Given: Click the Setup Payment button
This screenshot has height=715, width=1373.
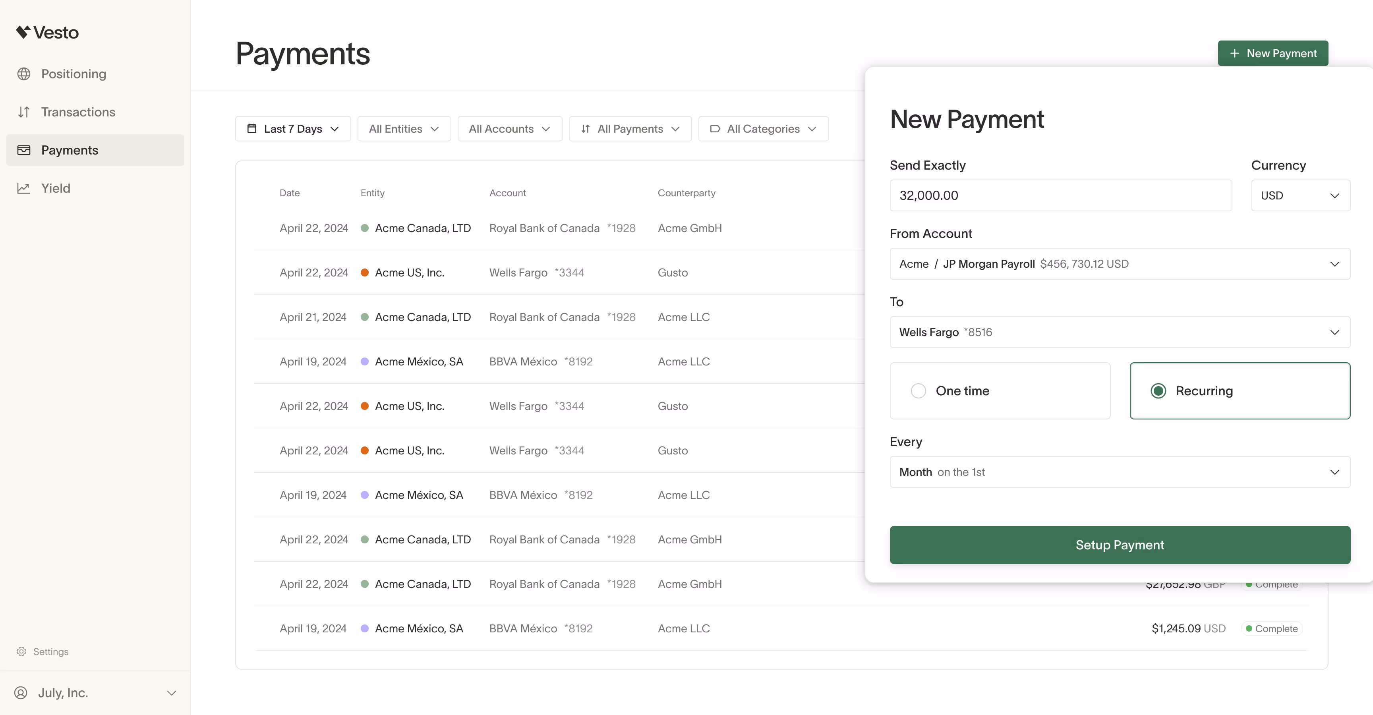Looking at the screenshot, I should [x=1120, y=545].
